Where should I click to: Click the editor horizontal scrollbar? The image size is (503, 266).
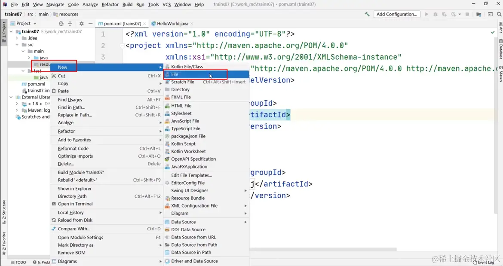323,249
